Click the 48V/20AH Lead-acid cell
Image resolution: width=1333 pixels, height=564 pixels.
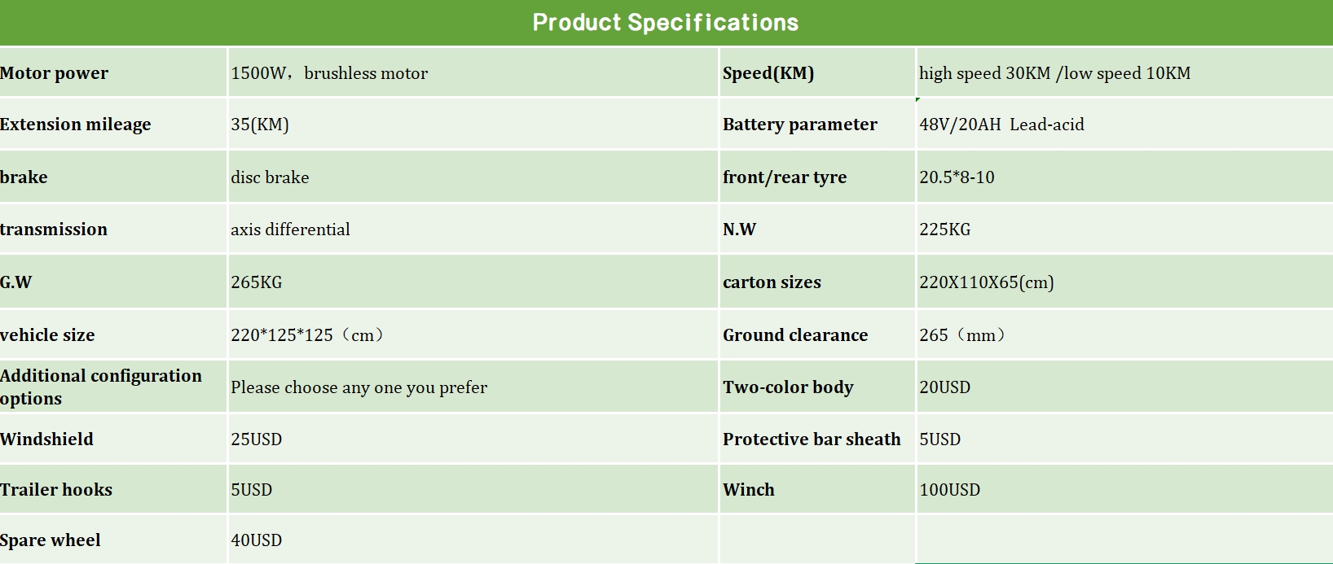pos(1001,125)
